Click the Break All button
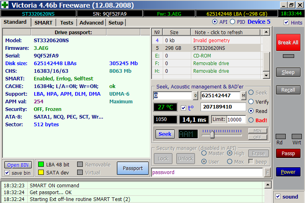 (288, 43)
